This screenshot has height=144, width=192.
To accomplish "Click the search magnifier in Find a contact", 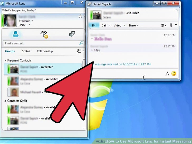I will tap(81, 43).
